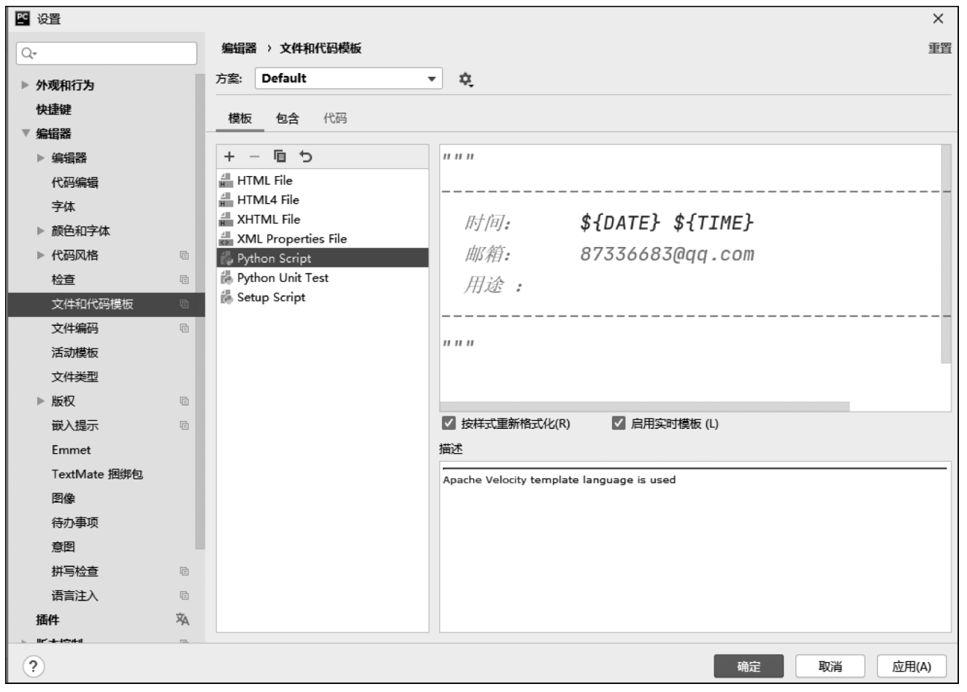The image size is (967, 692).
Task: Click project-level icon beside 检查
Action: (x=184, y=280)
